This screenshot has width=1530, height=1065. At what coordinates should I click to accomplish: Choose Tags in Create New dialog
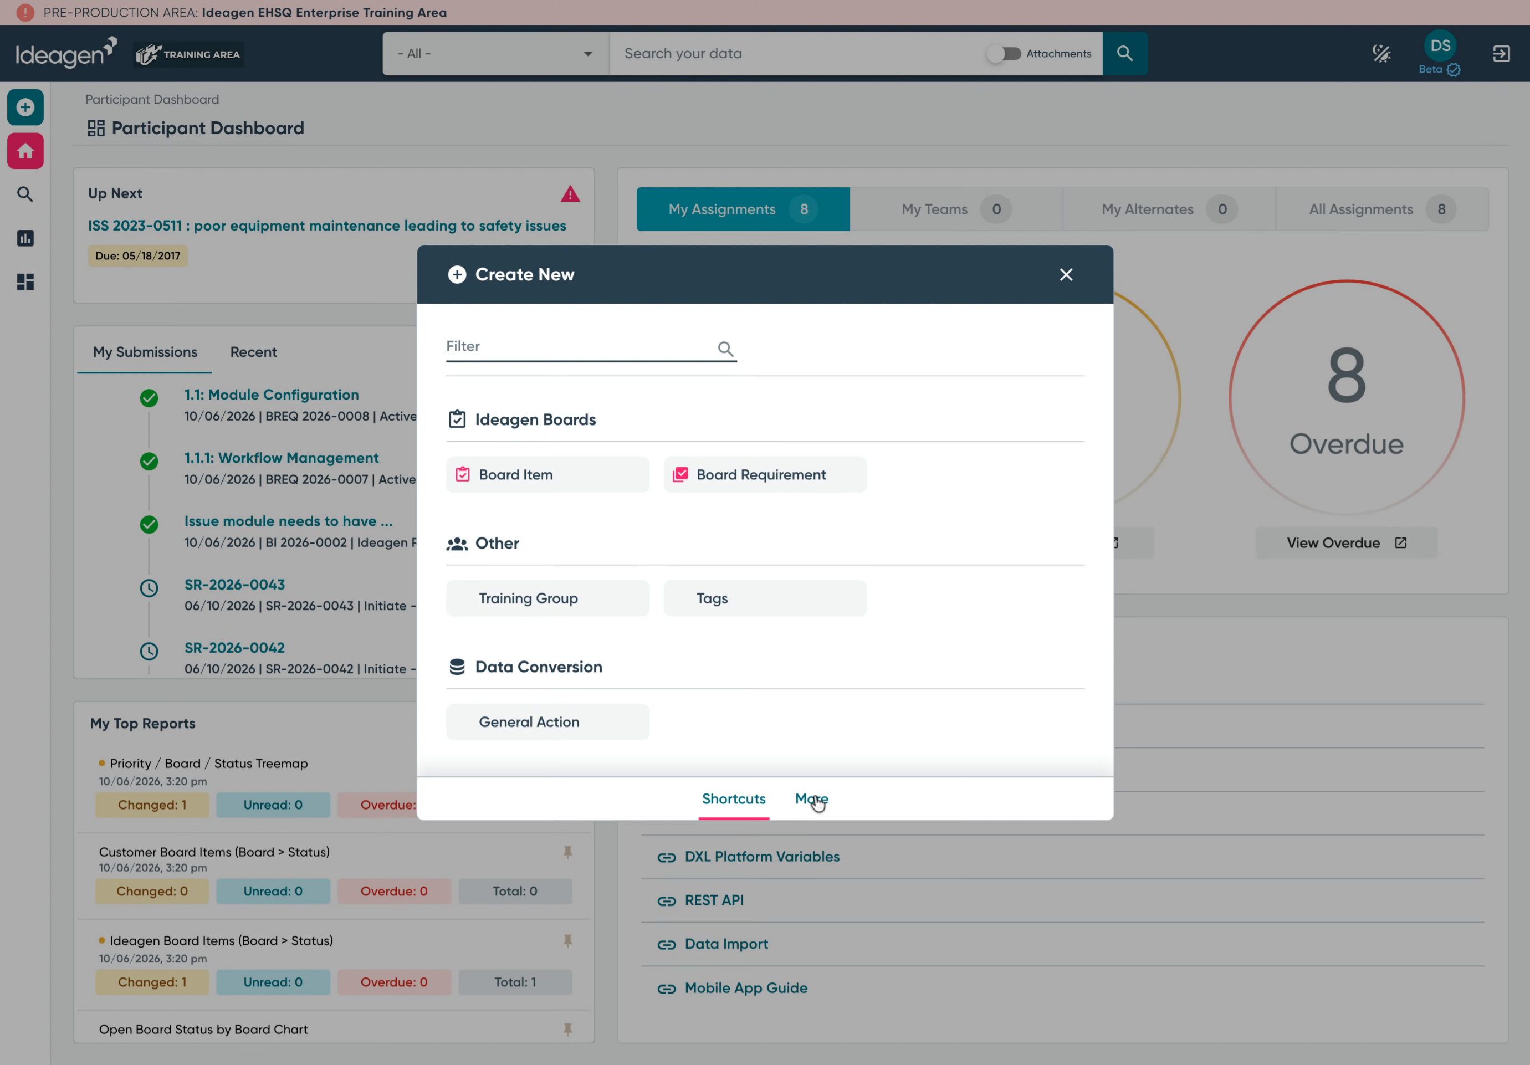[x=765, y=598]
